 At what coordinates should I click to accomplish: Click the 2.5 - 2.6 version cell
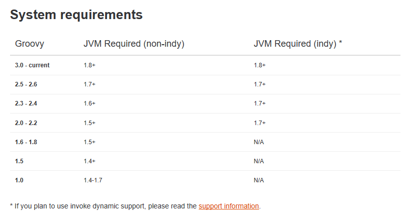pyautogui.click(x=26, y=84)
